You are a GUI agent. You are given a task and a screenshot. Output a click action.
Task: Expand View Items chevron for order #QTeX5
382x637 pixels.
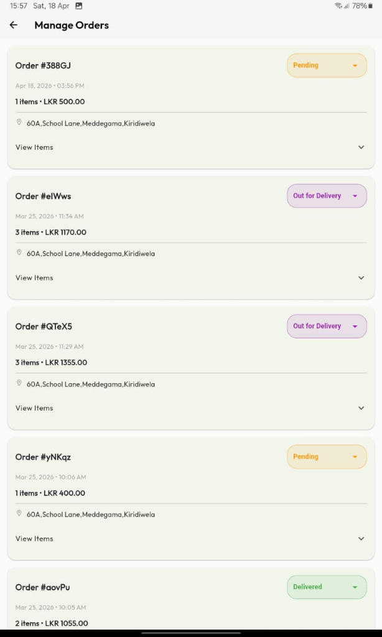point(361,408)
